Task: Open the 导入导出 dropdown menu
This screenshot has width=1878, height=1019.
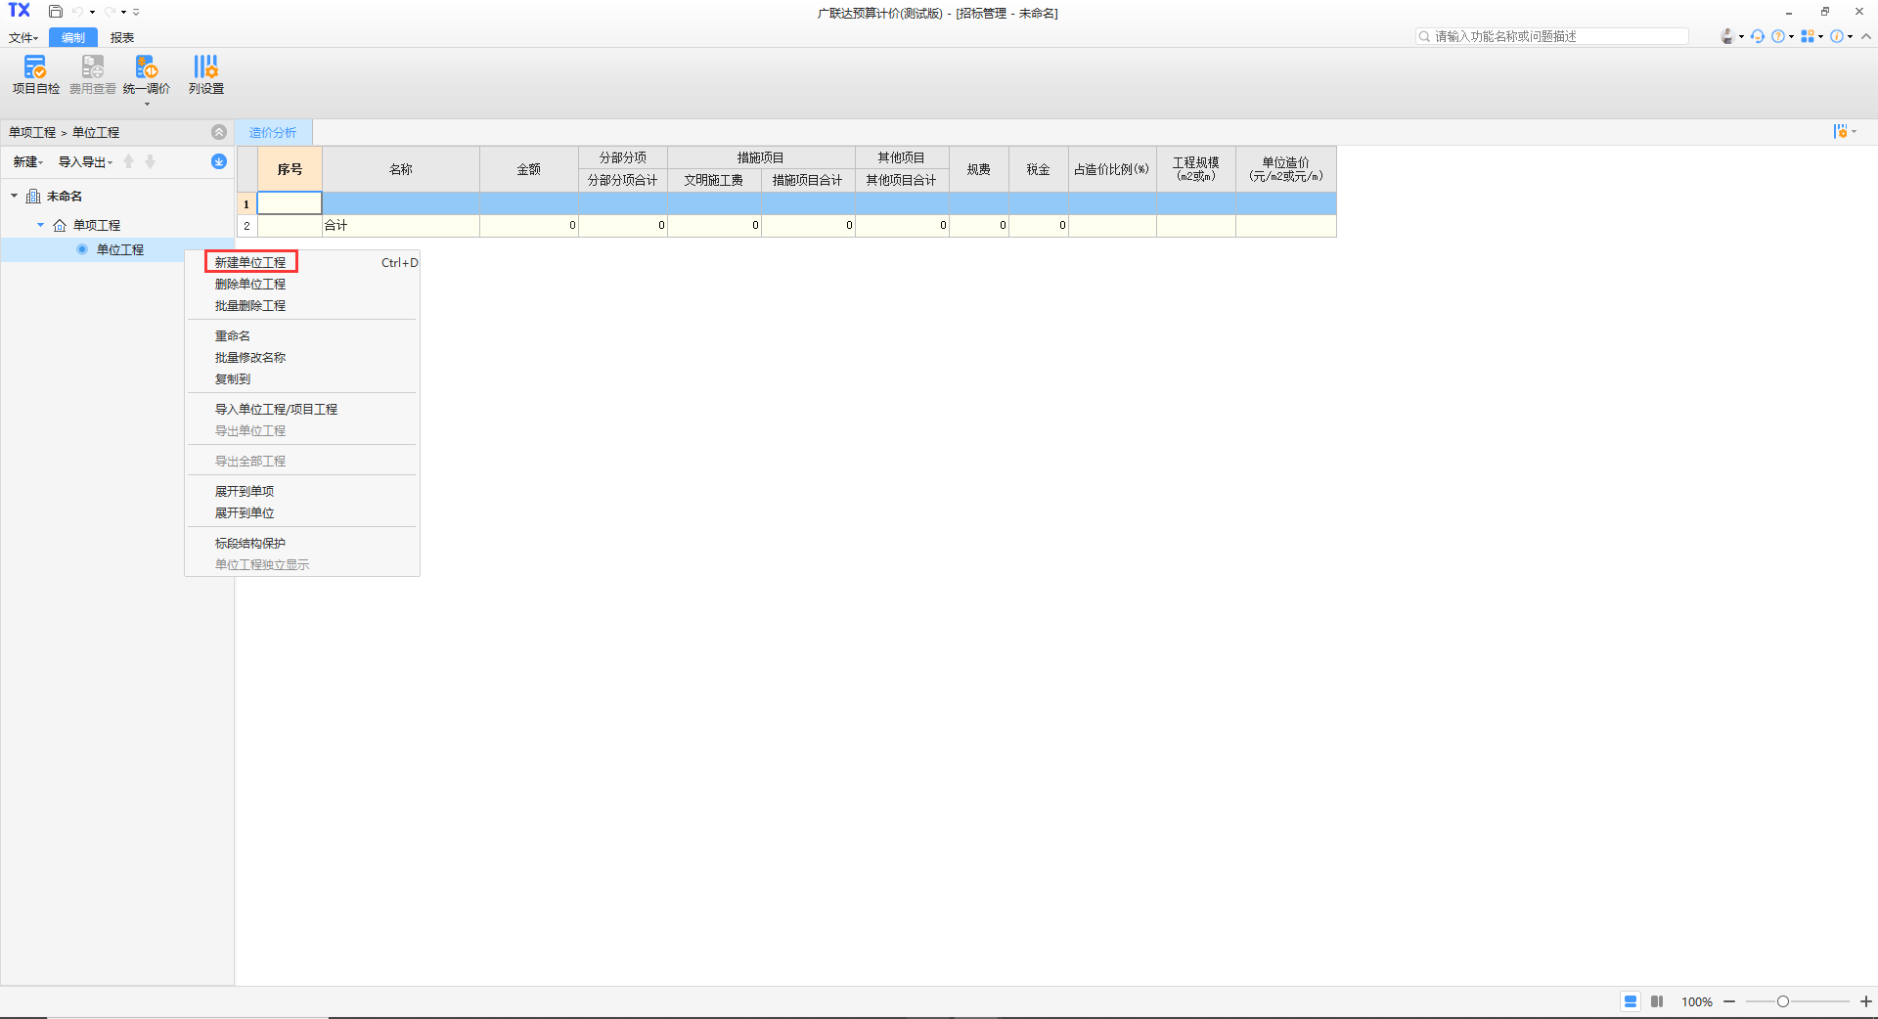Action: click(85, 162)
